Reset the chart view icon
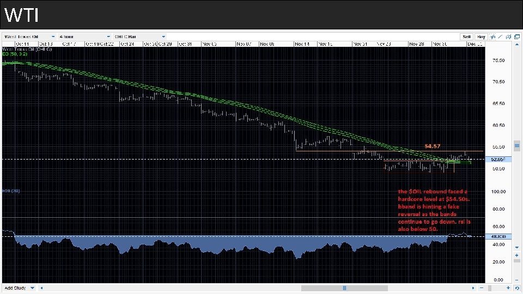Screen dimensions: 523x294 517,288
